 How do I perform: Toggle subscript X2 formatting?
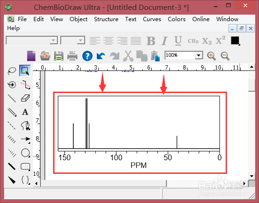point(207,41)
